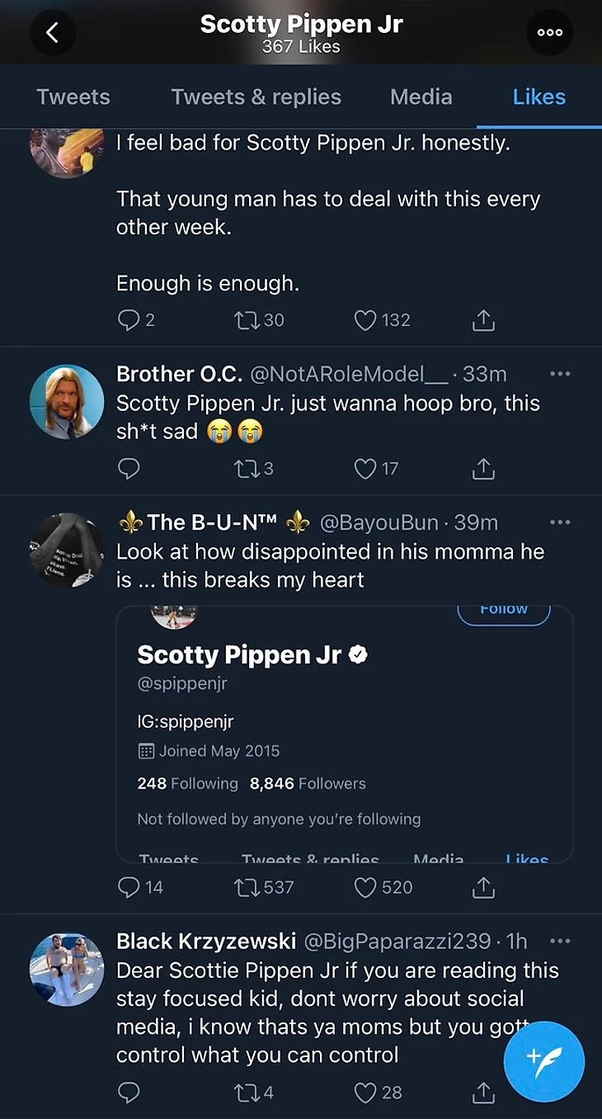Compose a new tweet with floating button
The height and width of the screenshot is (1119, 602).
click(543, 1062)
